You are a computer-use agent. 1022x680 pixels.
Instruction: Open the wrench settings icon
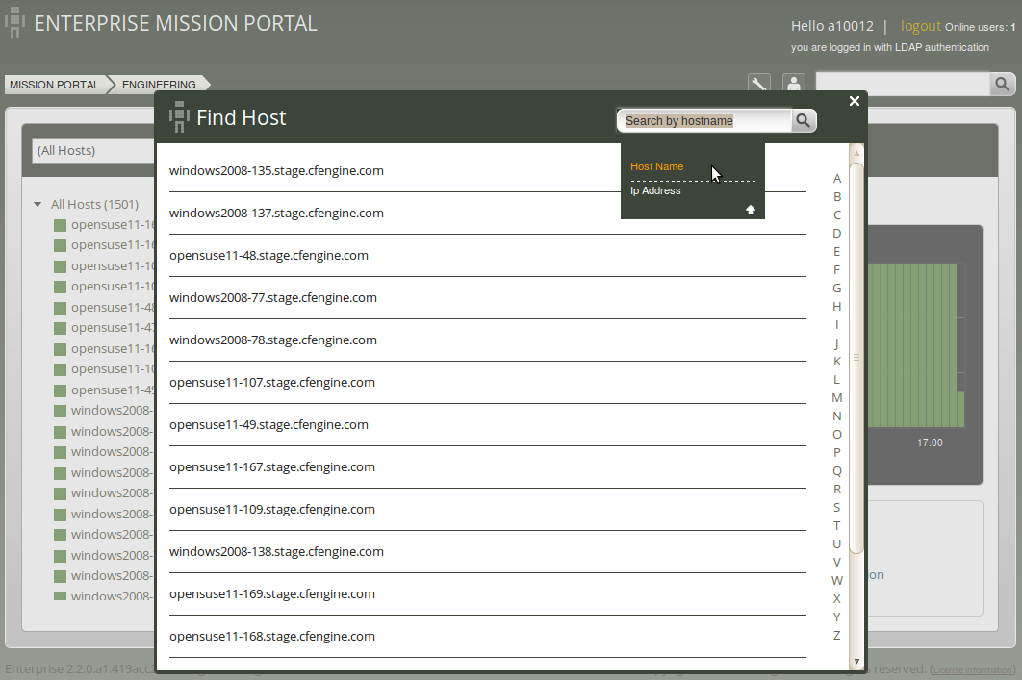click(x=759, y=84)
